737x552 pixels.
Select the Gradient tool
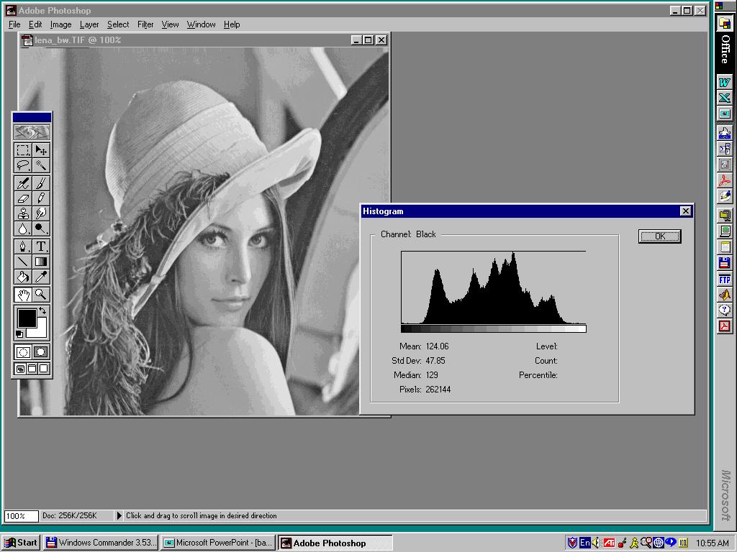coord(41,262)
